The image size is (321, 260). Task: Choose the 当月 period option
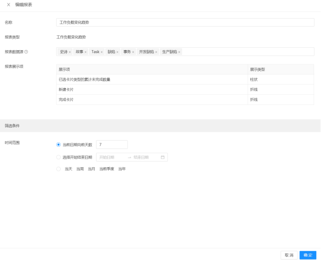click(x=91, y=169)
